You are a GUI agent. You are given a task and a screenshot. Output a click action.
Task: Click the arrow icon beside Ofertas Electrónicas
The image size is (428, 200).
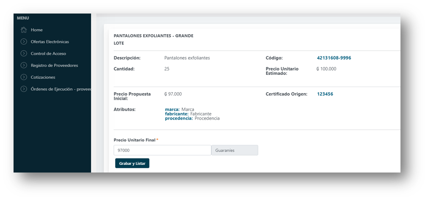point(24,42)
